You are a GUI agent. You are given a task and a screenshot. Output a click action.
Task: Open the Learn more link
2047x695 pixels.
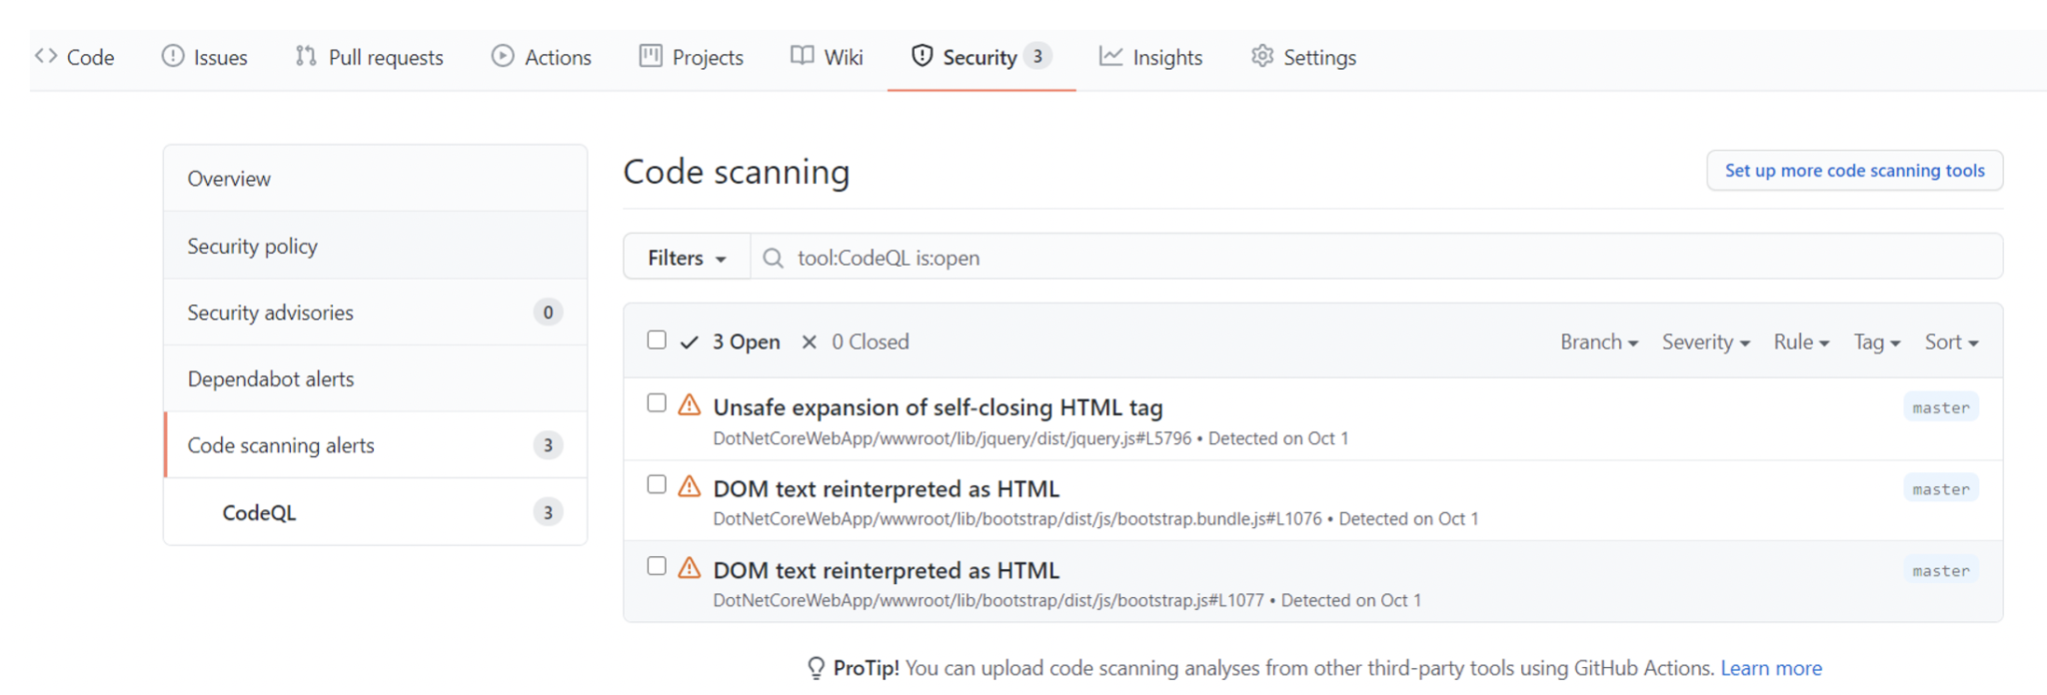pyautogui.click(x=1770, y=668)
